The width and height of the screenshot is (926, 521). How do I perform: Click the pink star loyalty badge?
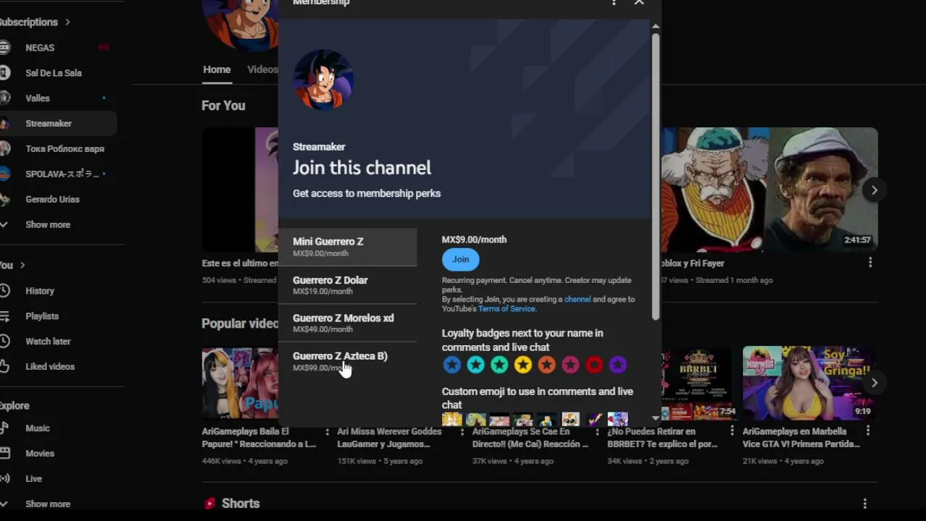point(571,365)
